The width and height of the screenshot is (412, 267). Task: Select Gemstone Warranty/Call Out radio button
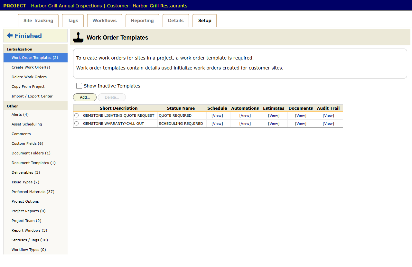click(77, 124)
